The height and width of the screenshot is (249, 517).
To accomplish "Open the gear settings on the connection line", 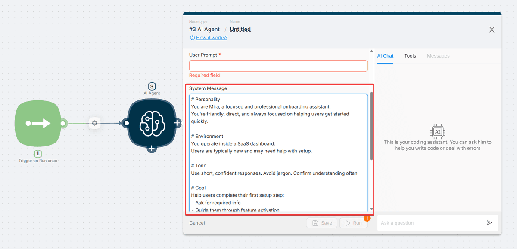I will 95,124.
